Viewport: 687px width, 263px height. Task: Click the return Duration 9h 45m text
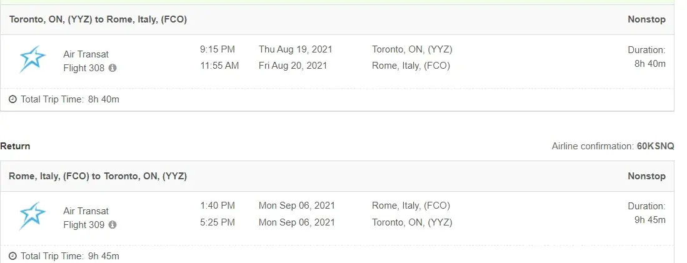coord(647,212)
